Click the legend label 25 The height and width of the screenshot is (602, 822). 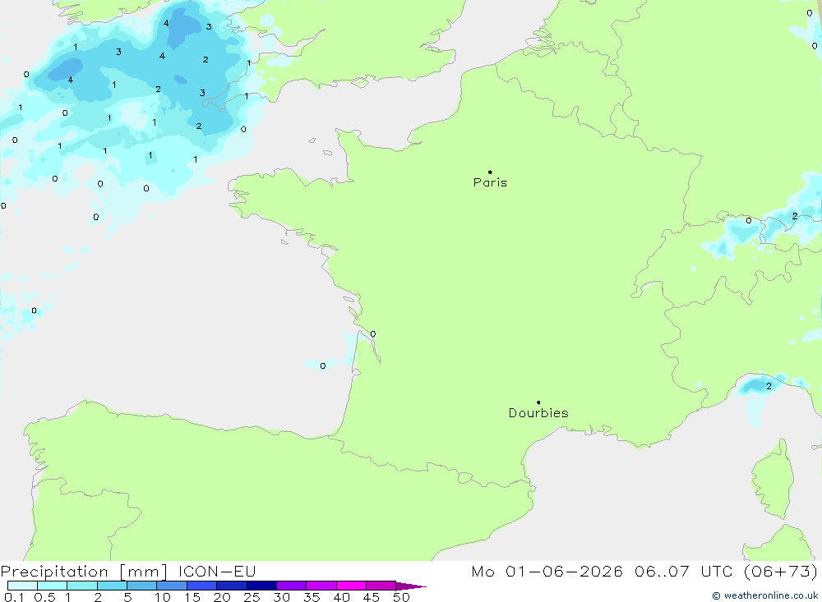252,597
